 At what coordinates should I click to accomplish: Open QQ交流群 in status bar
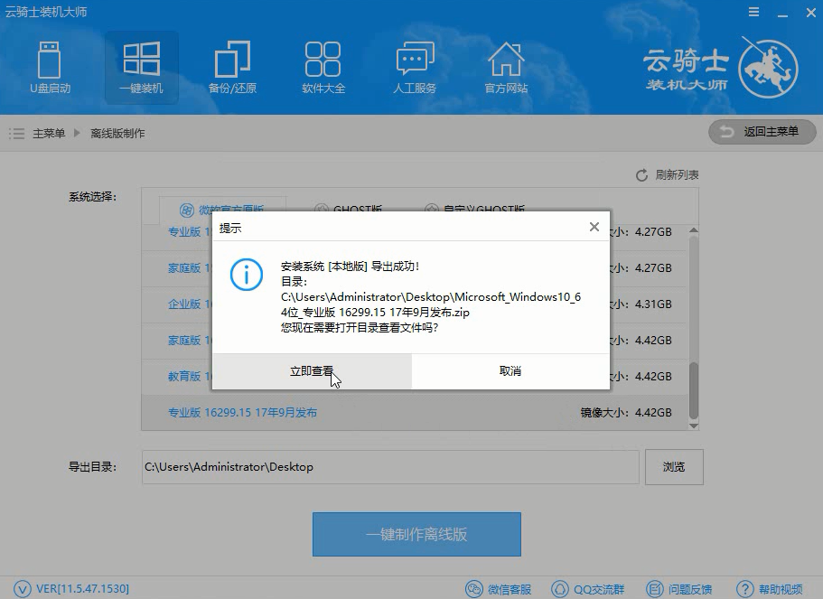(x=588, y=589)
